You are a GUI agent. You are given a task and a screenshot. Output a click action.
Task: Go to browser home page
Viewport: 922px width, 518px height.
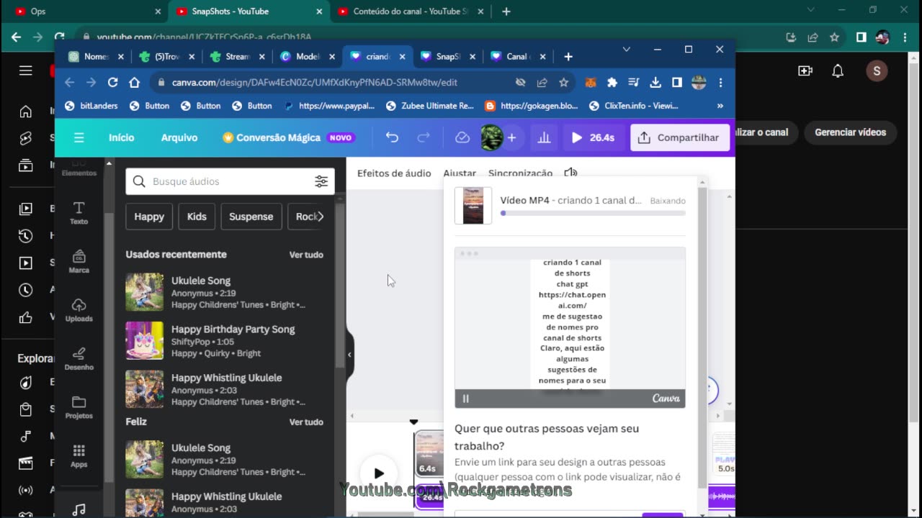click(x=134, y=83)
